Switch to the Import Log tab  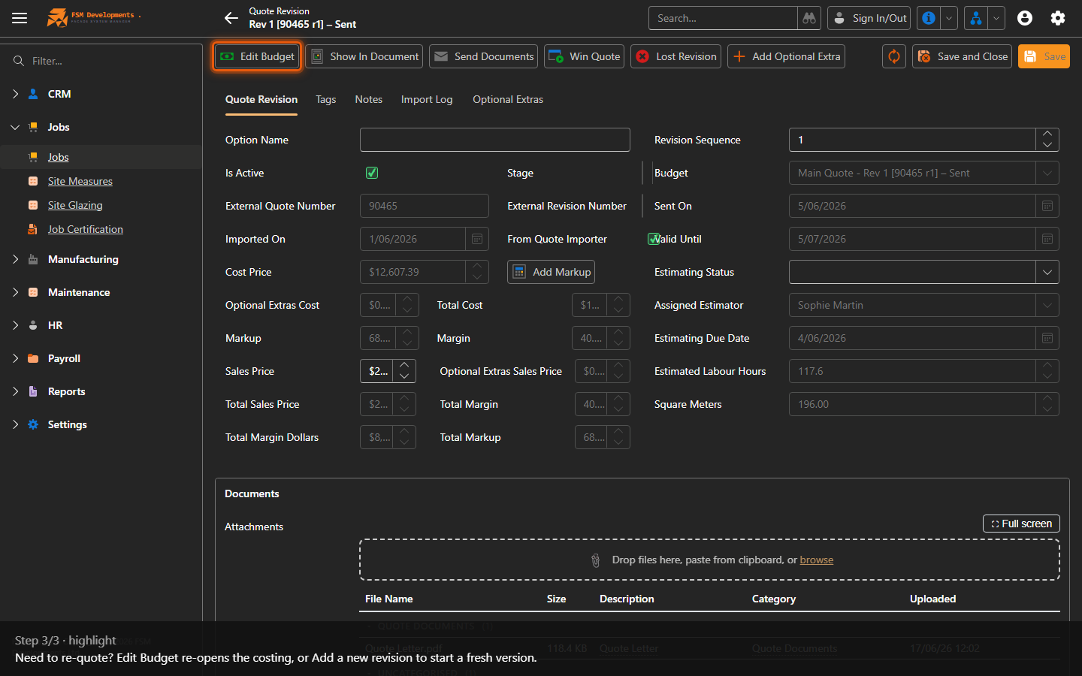pyautogui.click(x=427, y=99)
